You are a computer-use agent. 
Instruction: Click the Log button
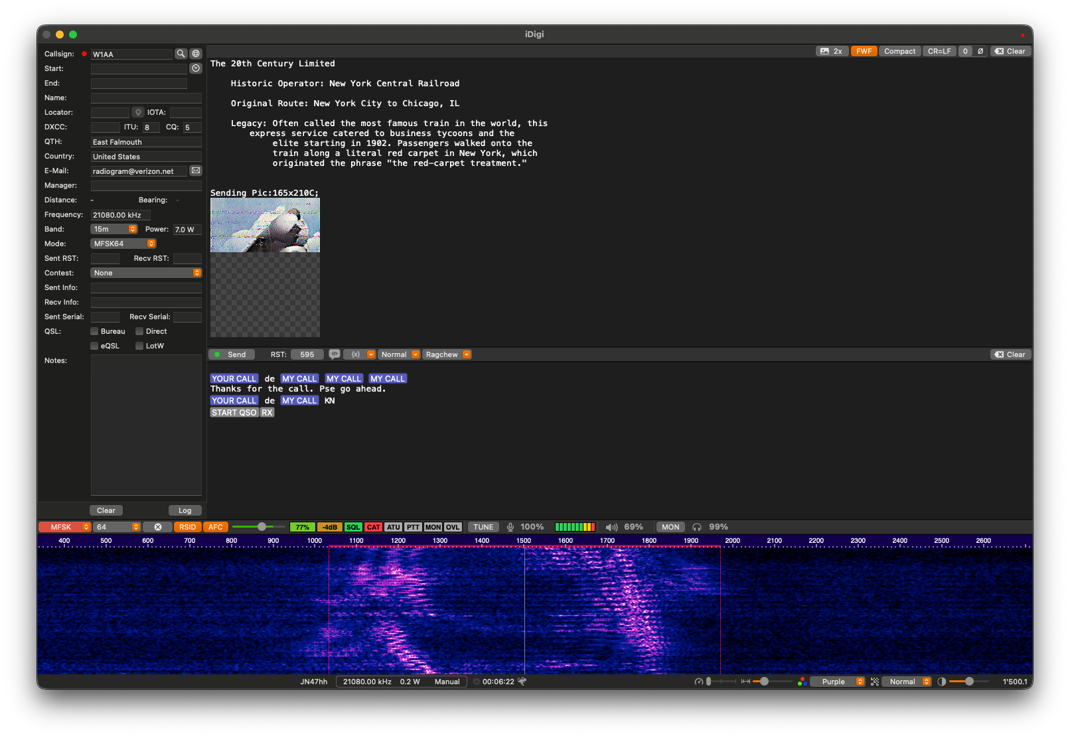(185, 510)
